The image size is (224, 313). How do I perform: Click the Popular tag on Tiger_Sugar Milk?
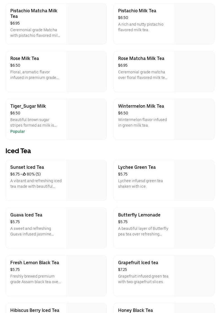pyautogui.click(x=18, y=131)
